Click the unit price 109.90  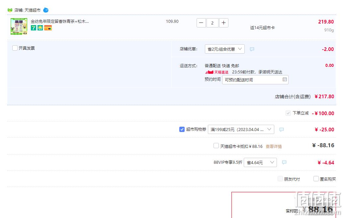click(x=172, y=22)
